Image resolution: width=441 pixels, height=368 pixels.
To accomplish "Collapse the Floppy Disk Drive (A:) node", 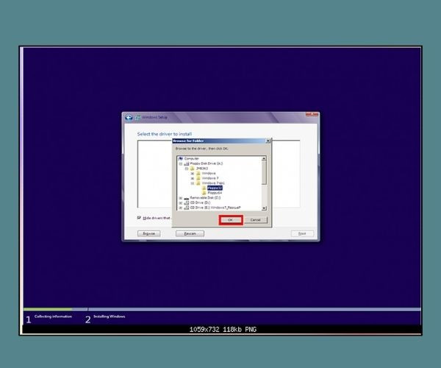I will 181,163.
